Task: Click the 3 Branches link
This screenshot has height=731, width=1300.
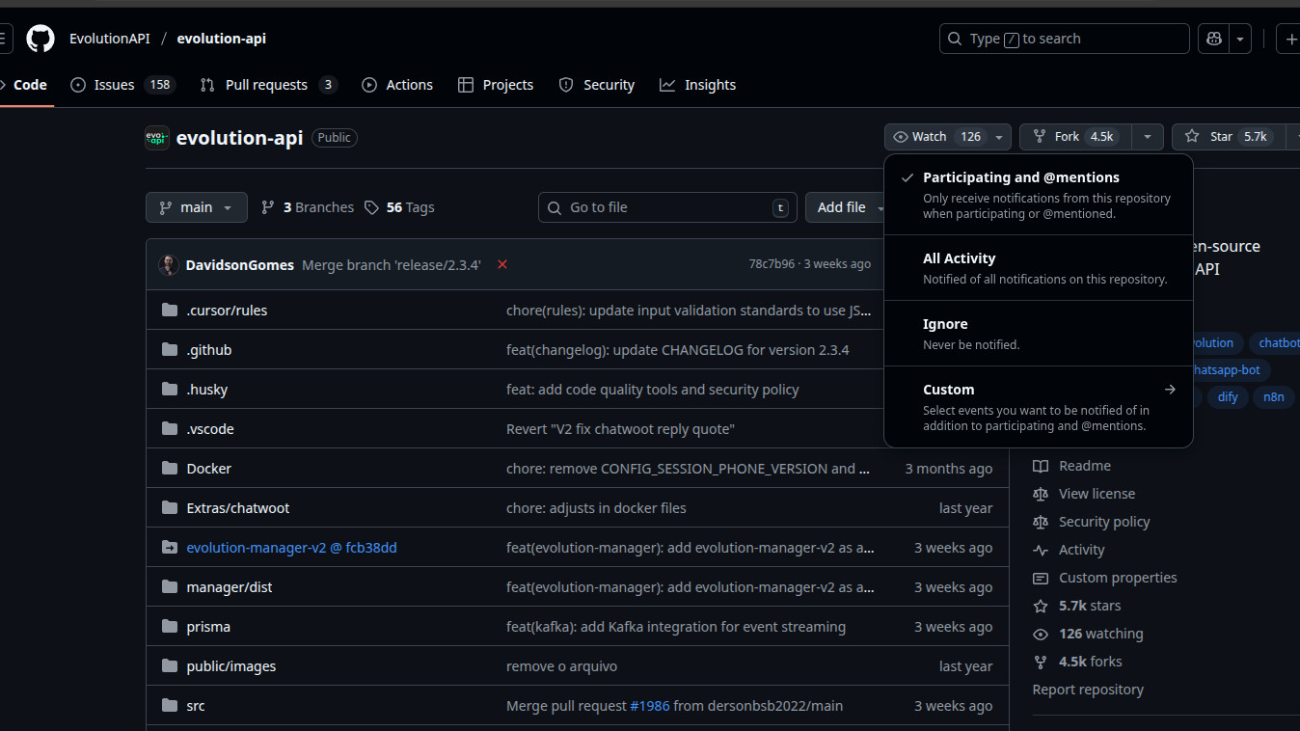Action: [x=308, y=207]
